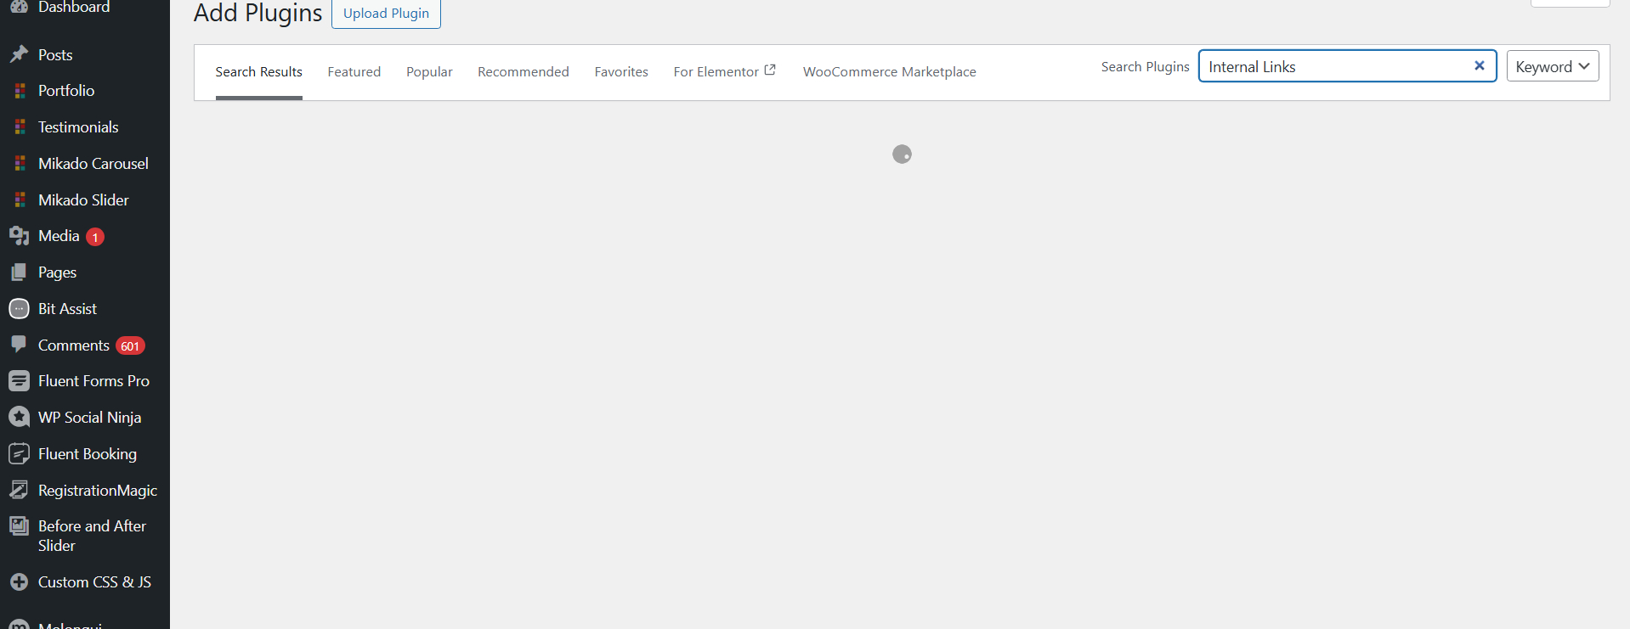Open Fluent Forms Pro icon
This screenshot has width=1630, height=629.
click(19, 381)
